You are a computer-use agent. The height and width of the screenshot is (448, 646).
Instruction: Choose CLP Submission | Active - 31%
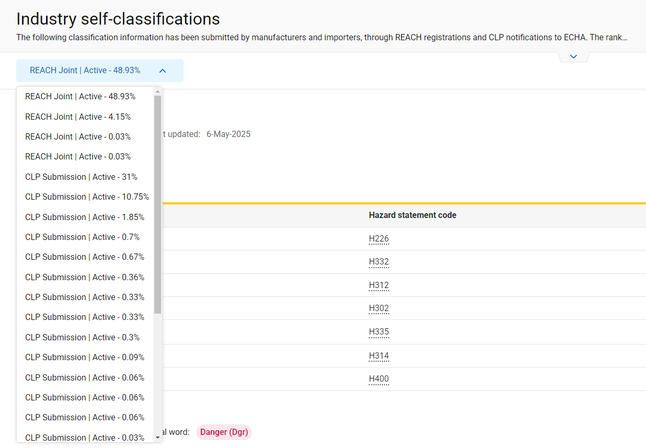tap(81, 177)
